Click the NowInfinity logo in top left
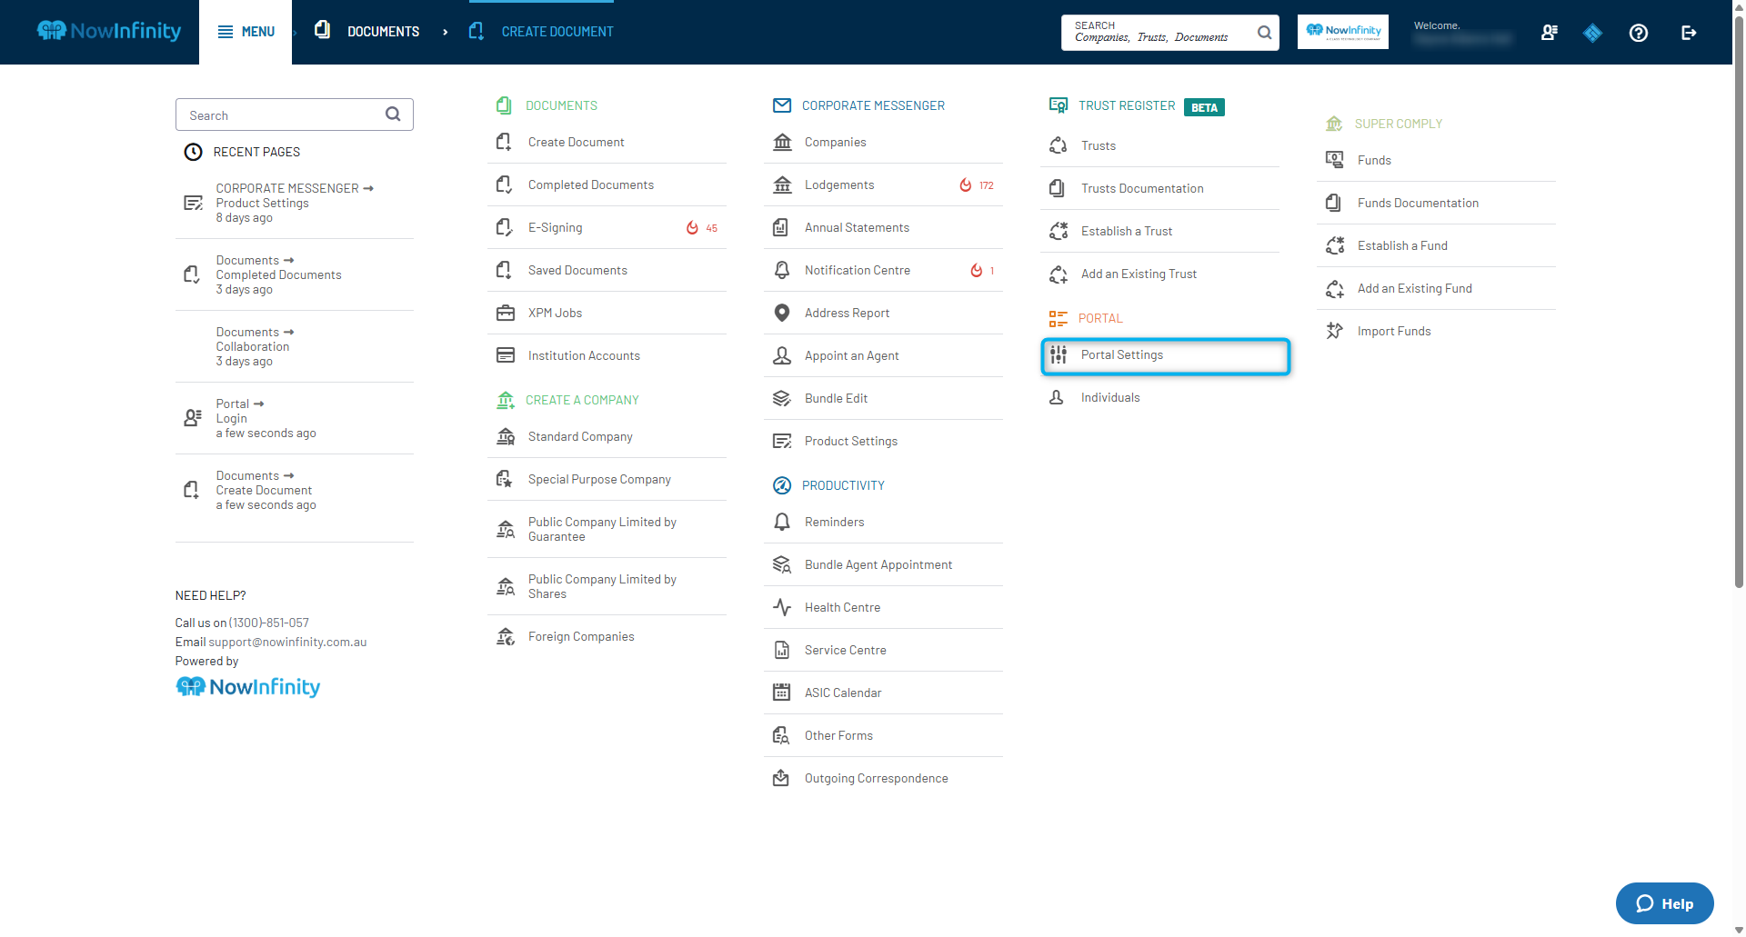The height and width of the screenshot is (937, 1746). [x=109, y=31]
